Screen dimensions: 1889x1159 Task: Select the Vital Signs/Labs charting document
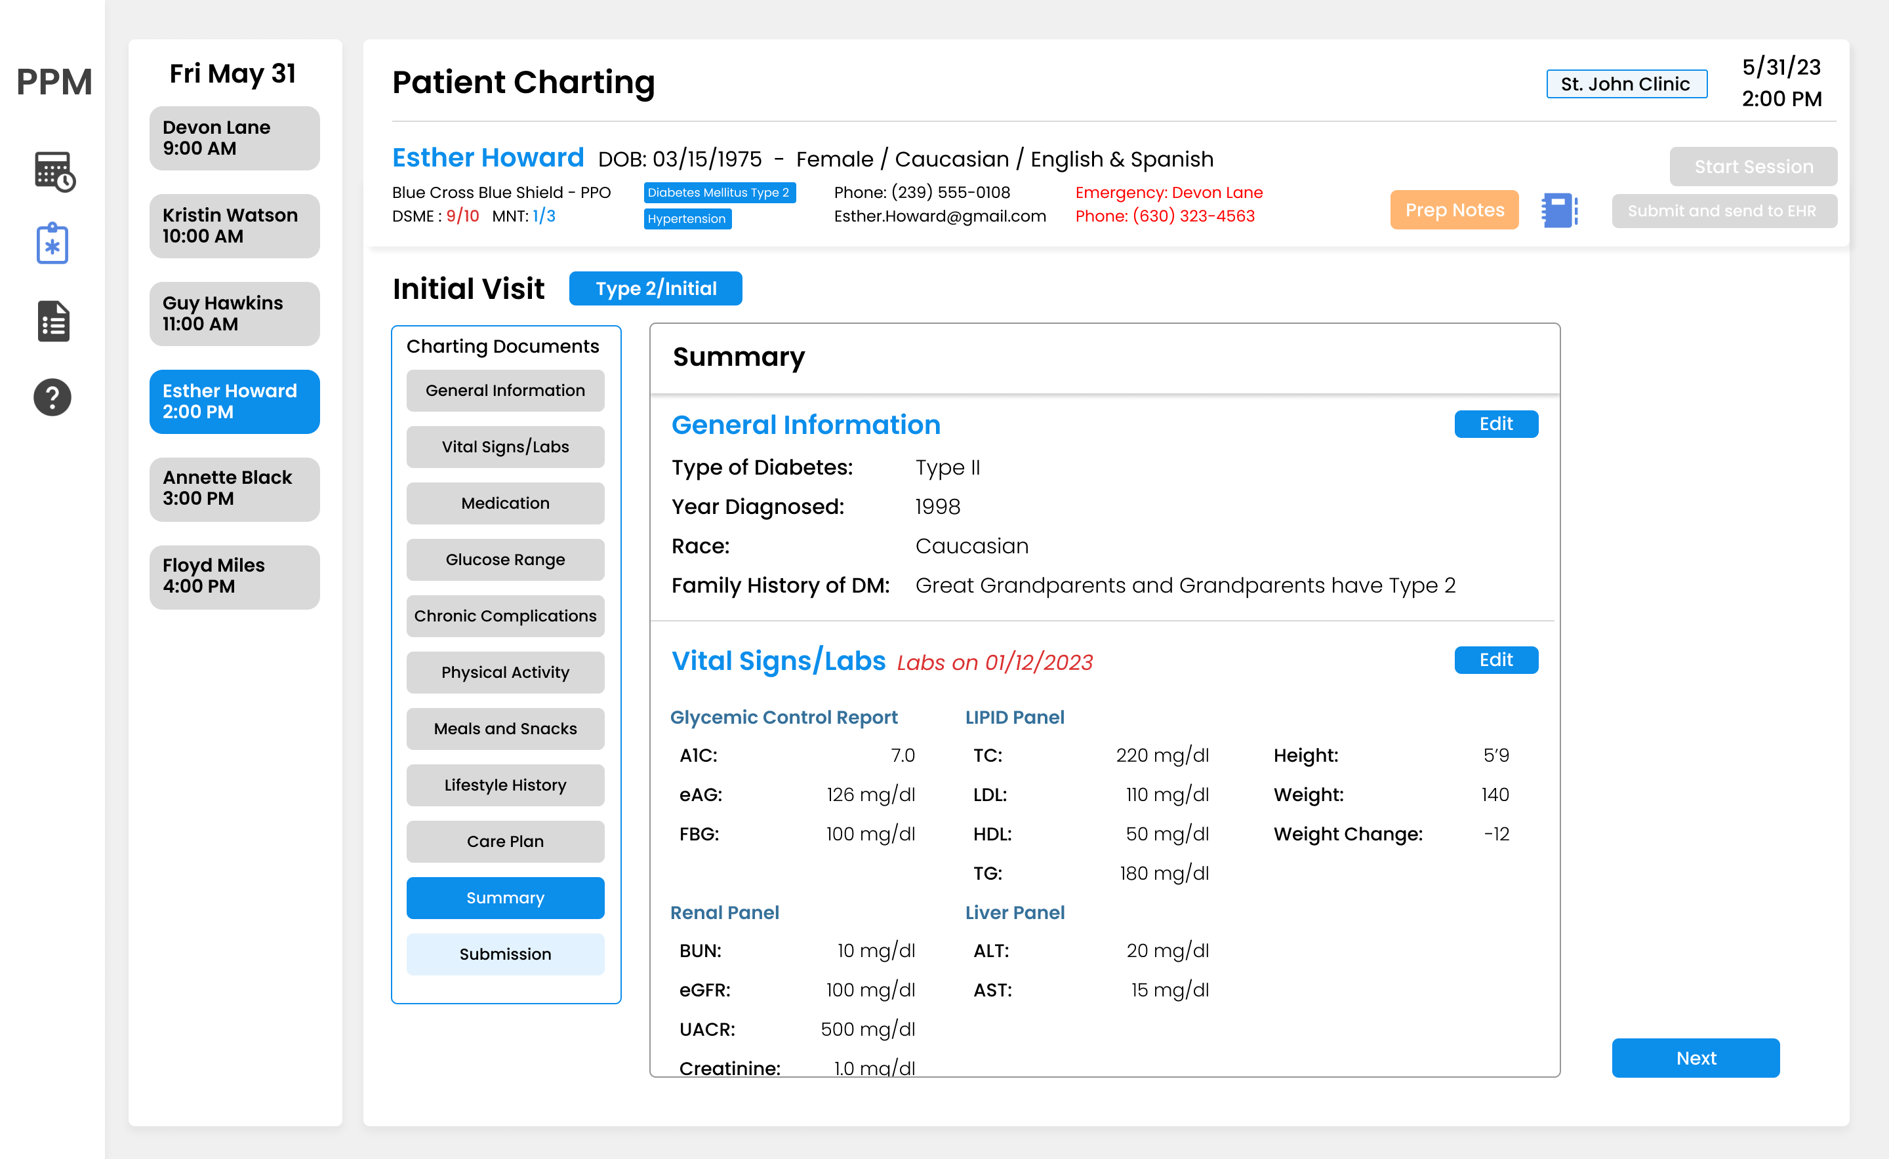pos(506,447)
